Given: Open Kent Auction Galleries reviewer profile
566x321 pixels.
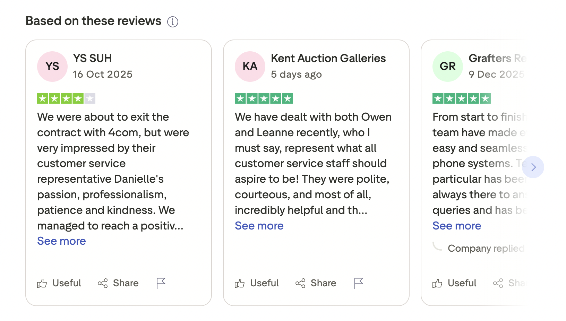Looking at the screenshot, I should pos(328,58).
